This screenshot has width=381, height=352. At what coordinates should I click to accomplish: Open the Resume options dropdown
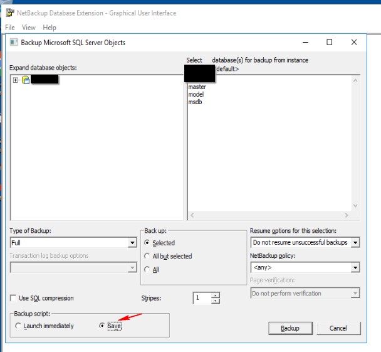tap(355, 243)
